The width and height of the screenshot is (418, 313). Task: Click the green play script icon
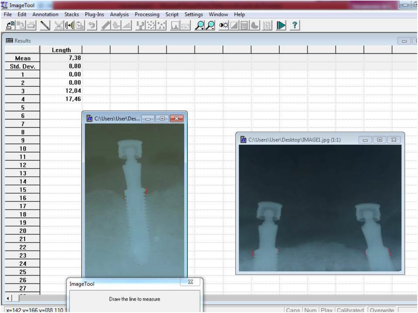(x=281, y=26)
